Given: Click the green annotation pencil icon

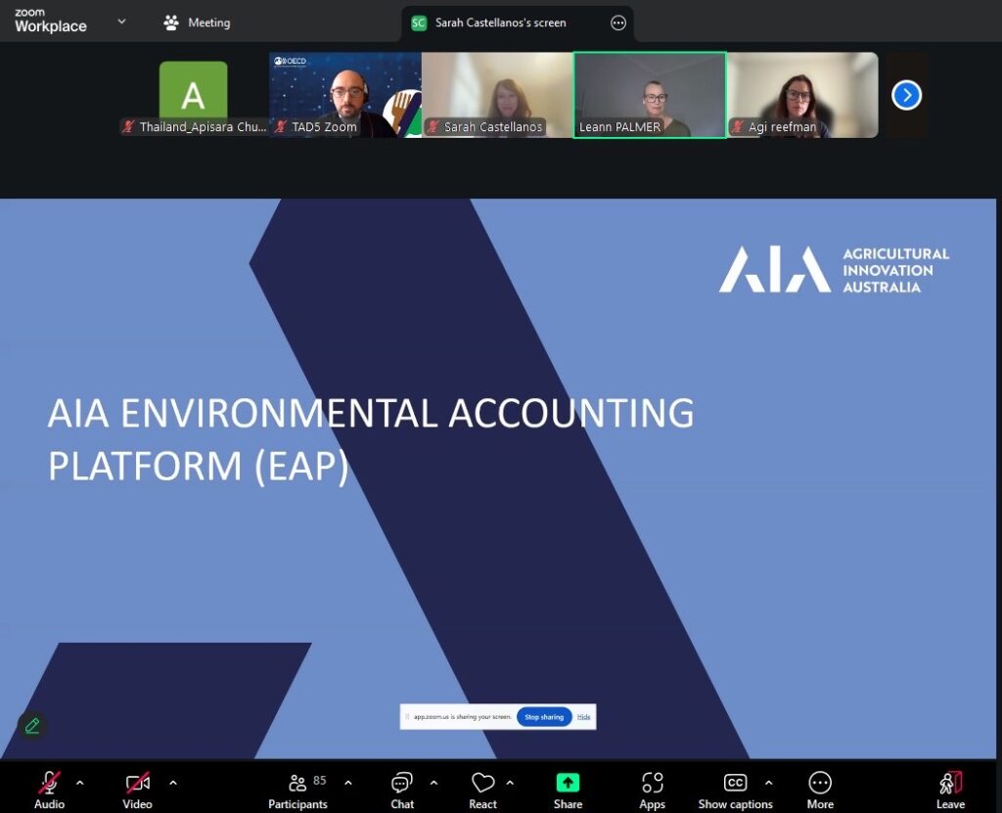Looking at the screenshot, I should pos(32,726).
